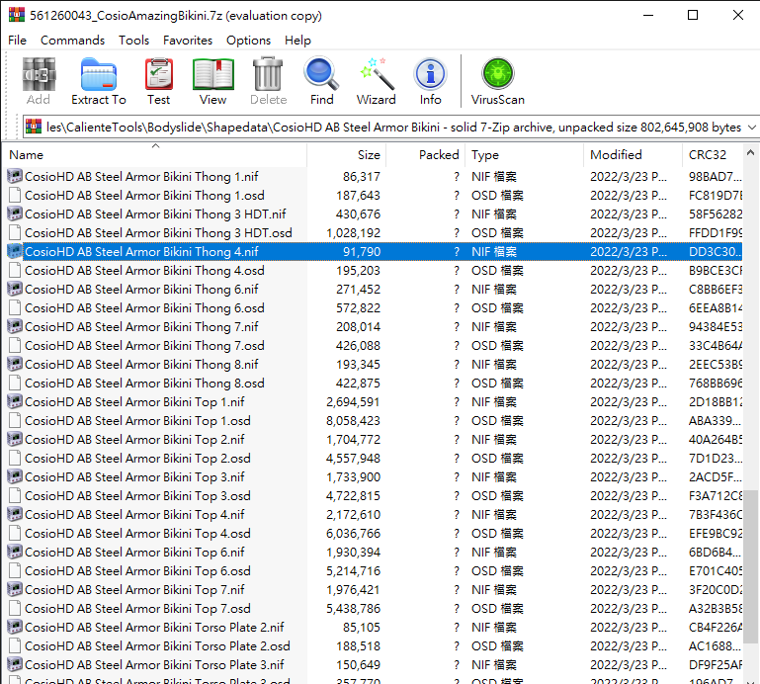Sort files by Modified column header

click(633, 154)
